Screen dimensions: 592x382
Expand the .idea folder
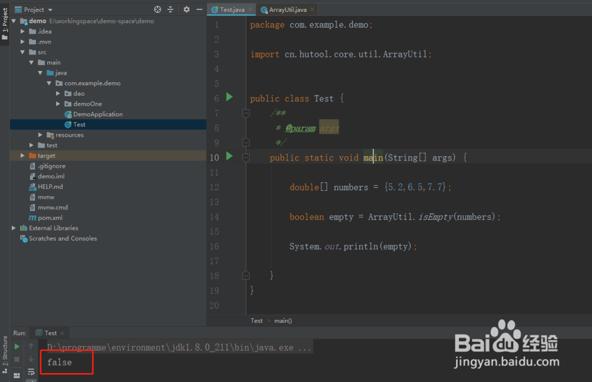pos(22,31)
